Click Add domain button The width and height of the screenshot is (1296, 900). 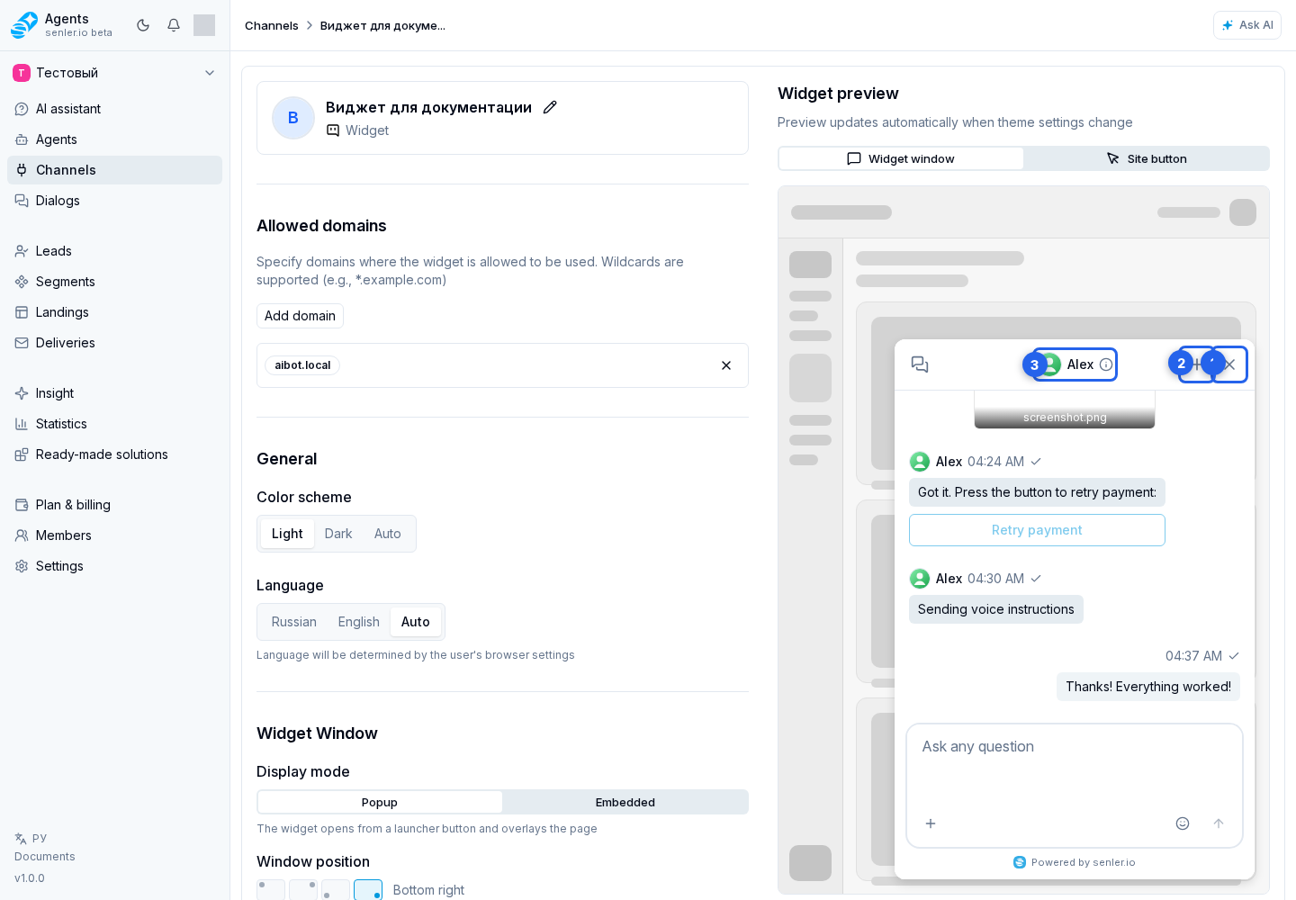click(x=300, y=316)
